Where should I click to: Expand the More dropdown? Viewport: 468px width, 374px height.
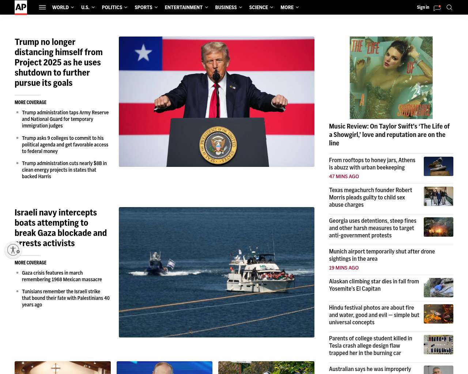[x=290, y=7]
